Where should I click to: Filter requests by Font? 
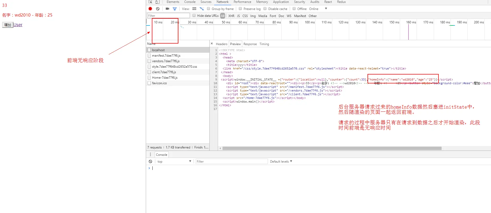click(273, 16)
